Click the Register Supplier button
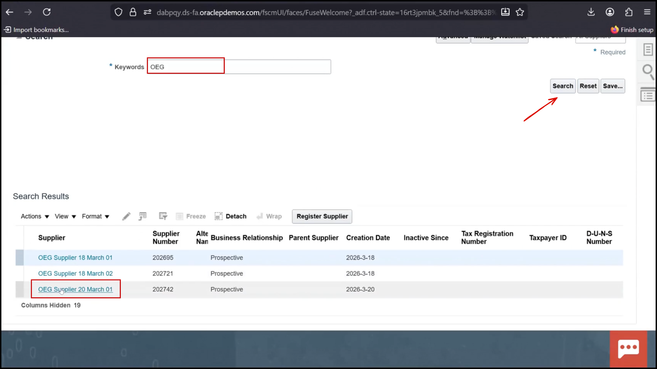This screenshot has height=369, width=657. pyautogui.click(x=322, y=216)
